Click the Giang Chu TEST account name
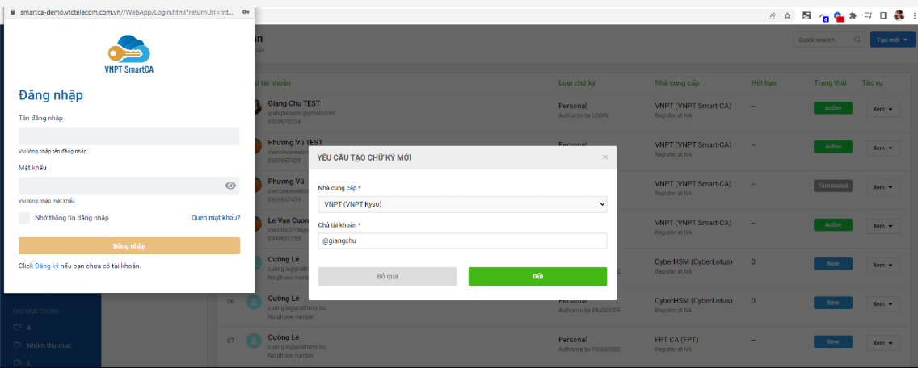This screenshot has width=918, height=368. tap(294, 103)
